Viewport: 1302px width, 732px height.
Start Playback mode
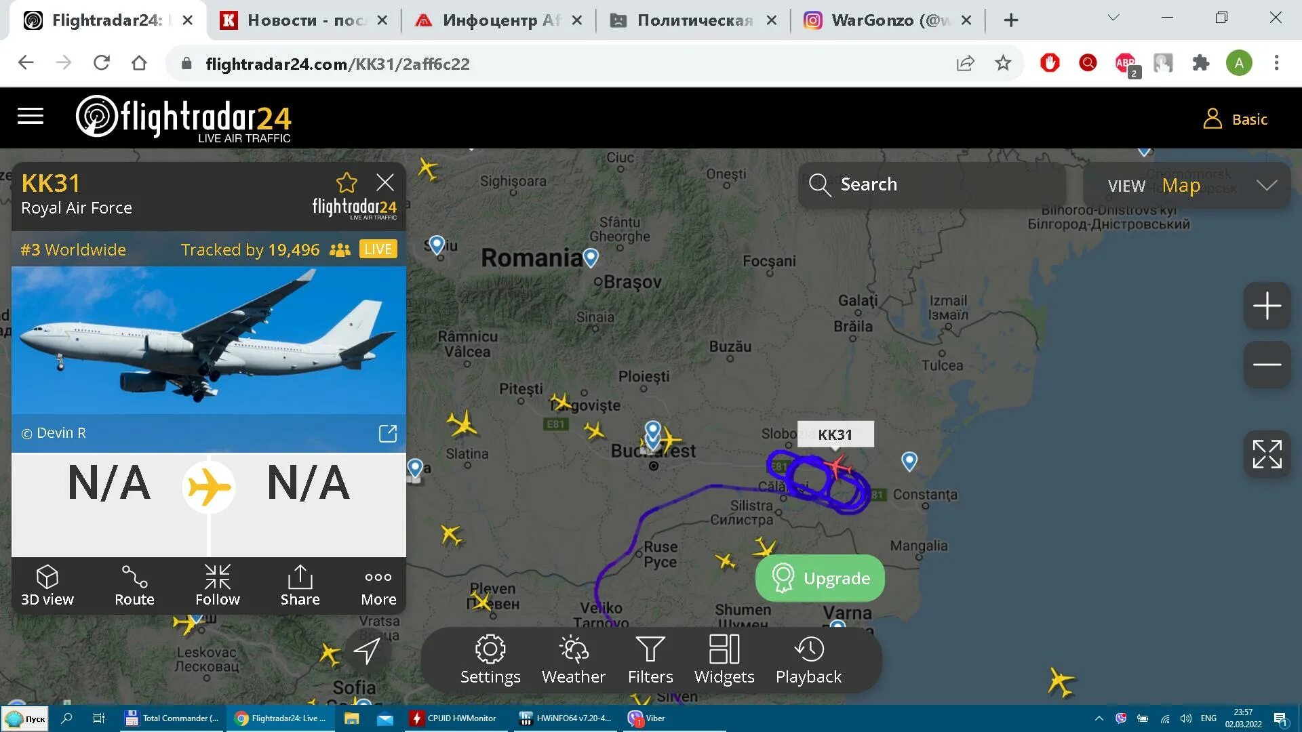tap(808, 659)
